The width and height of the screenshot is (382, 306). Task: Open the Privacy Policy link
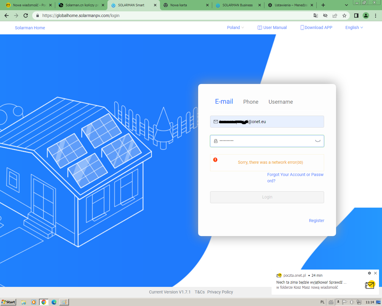point(220,292)
